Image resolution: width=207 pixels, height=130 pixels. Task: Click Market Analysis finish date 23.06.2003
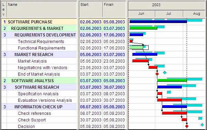pos(114,61)
